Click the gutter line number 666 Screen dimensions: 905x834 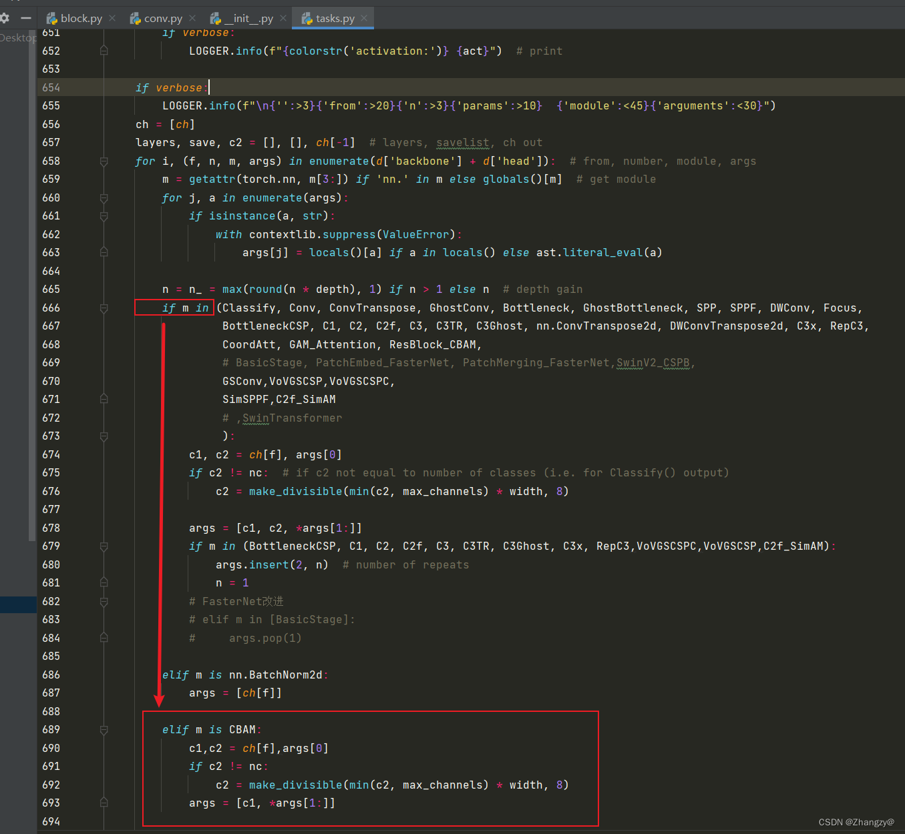click(51, 308)
